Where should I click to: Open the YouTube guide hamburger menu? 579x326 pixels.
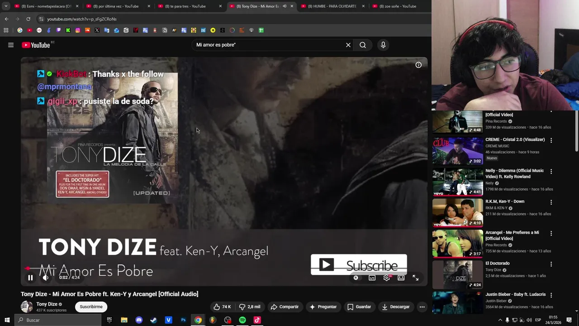(x=11, y=45)
